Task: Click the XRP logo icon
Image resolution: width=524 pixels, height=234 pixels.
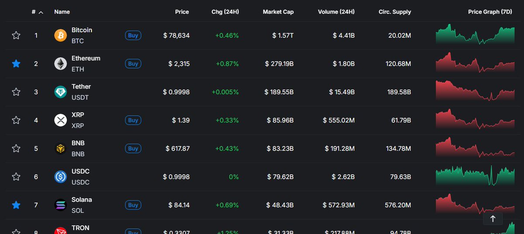Action: point(60,120)
